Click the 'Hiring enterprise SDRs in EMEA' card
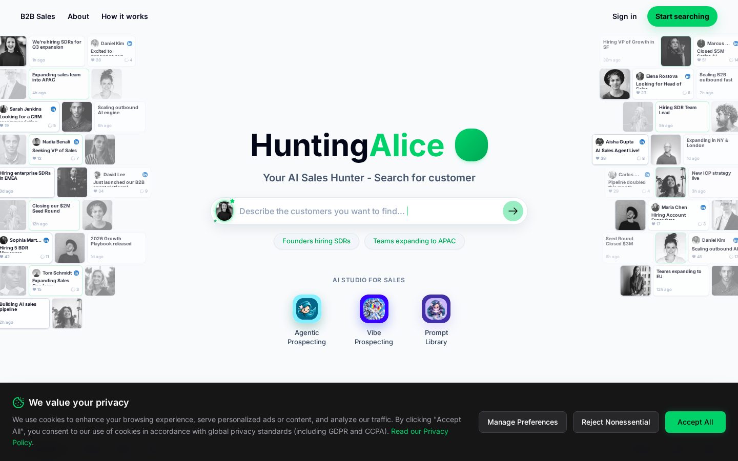This screenshot has height=461, width=738. point(27,182)
